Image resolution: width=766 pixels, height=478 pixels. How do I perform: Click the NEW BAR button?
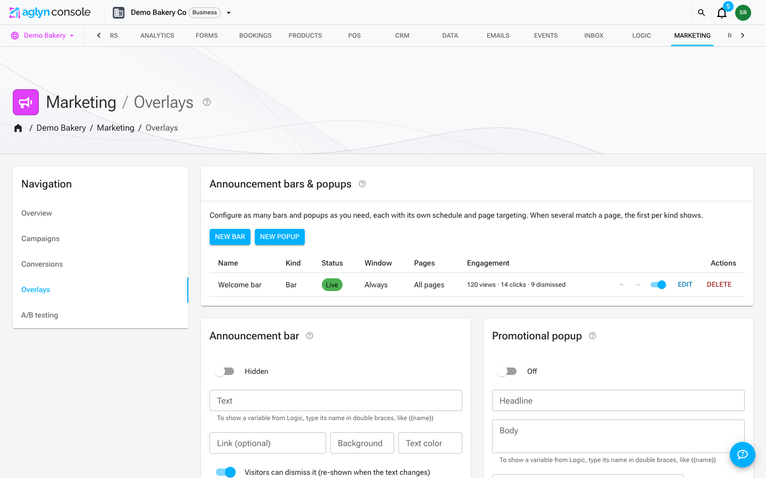point(230,237)
